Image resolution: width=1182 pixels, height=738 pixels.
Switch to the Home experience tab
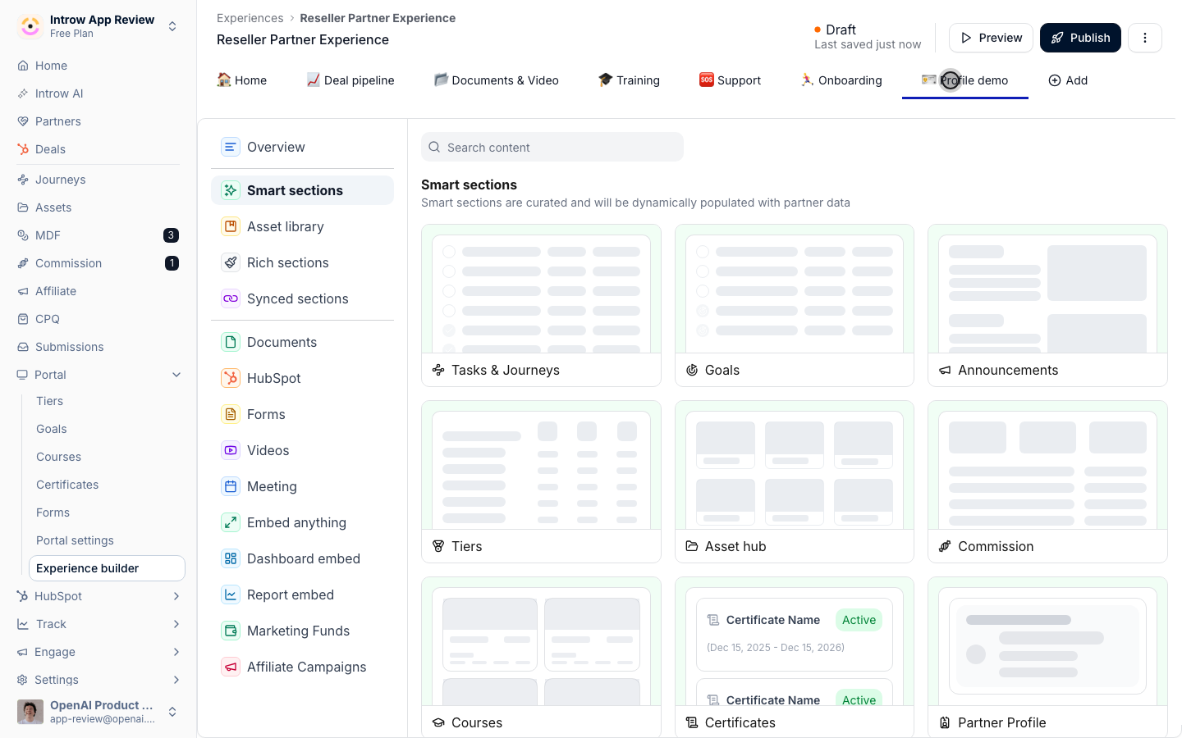241,80
